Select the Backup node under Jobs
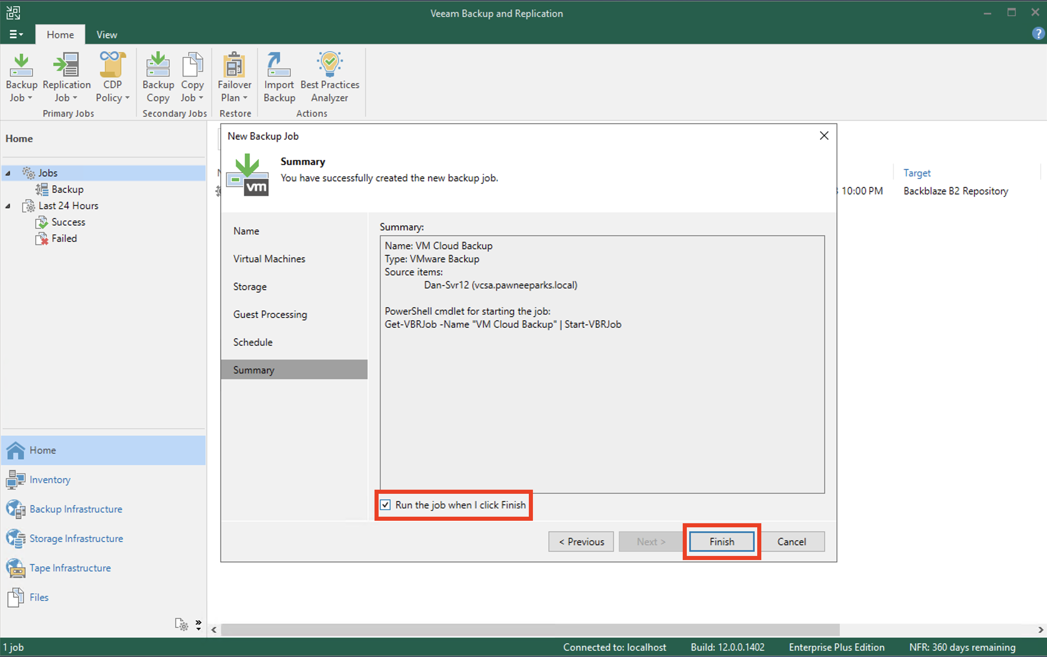Image resolution: width=1047 pixels, height=657 pixels. (68, 189)
